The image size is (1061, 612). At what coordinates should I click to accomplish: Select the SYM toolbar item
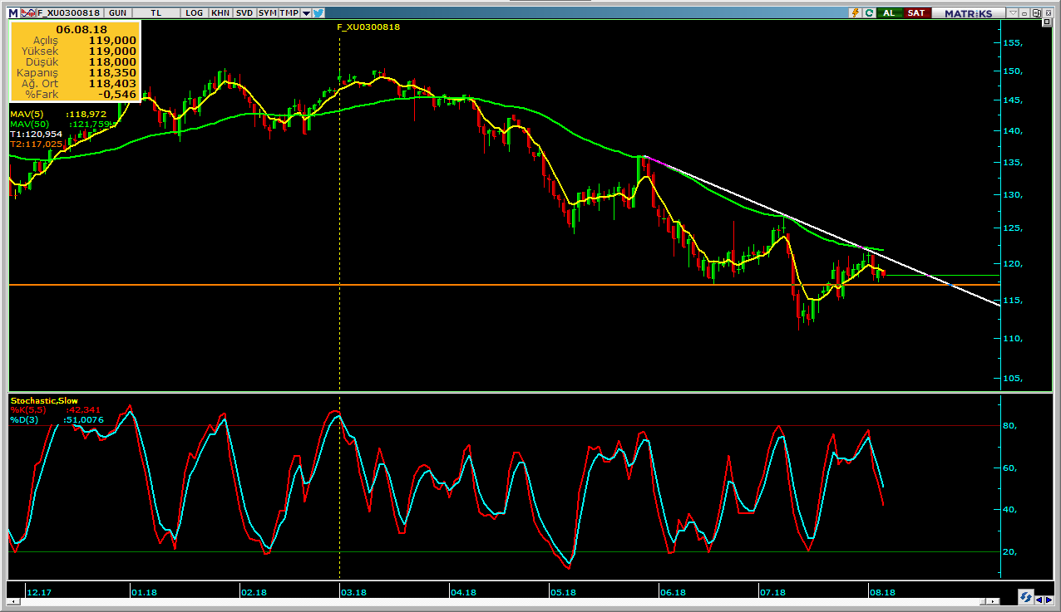point(267,13)
